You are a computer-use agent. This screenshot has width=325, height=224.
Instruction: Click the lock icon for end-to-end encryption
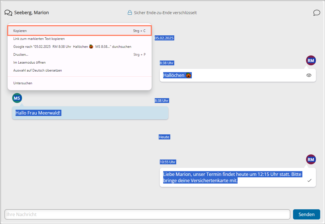130,13
